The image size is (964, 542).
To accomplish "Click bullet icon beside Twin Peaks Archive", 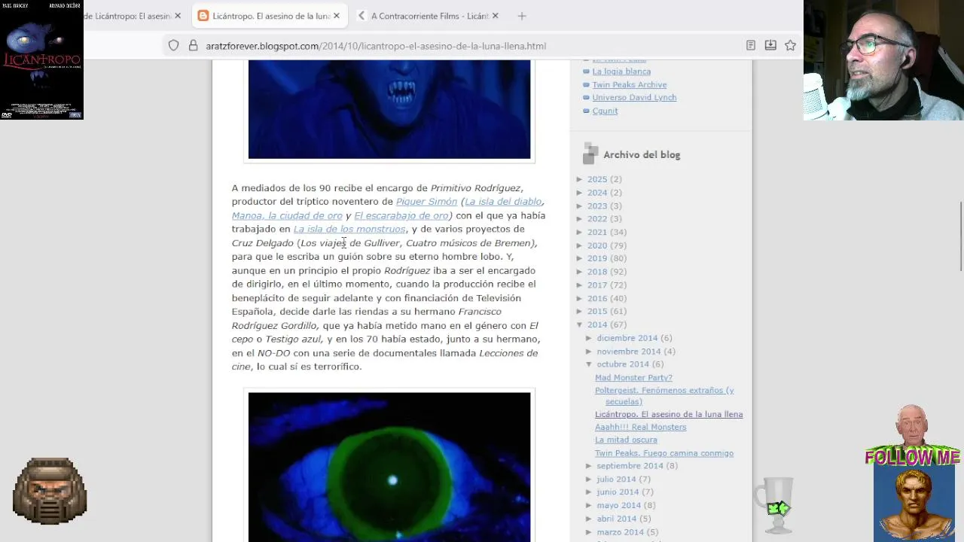I will [x=586, y=85].
